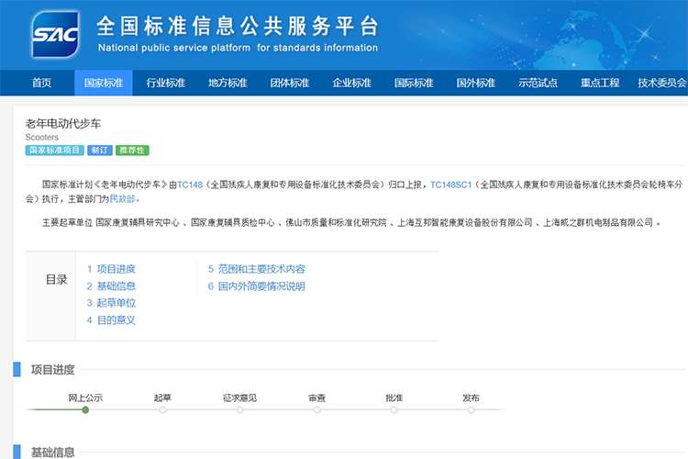Follow the 民政部 department link
The height and width of the screenshot is (459, 688).
pyautogui.click(x=125, y=198)
